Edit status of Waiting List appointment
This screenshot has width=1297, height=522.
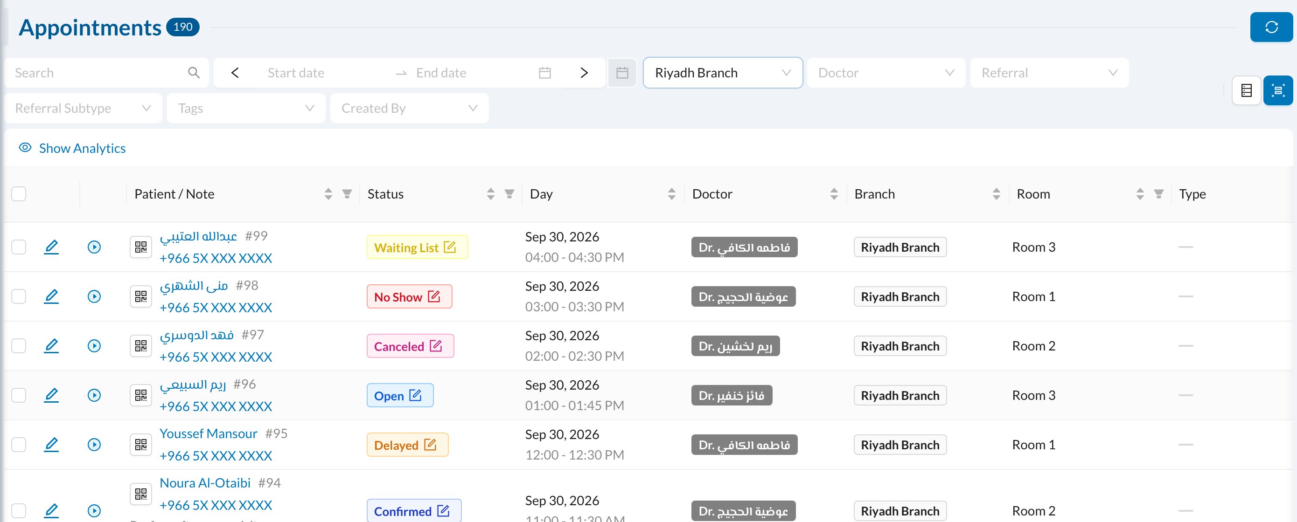click(x=450, y=247)
